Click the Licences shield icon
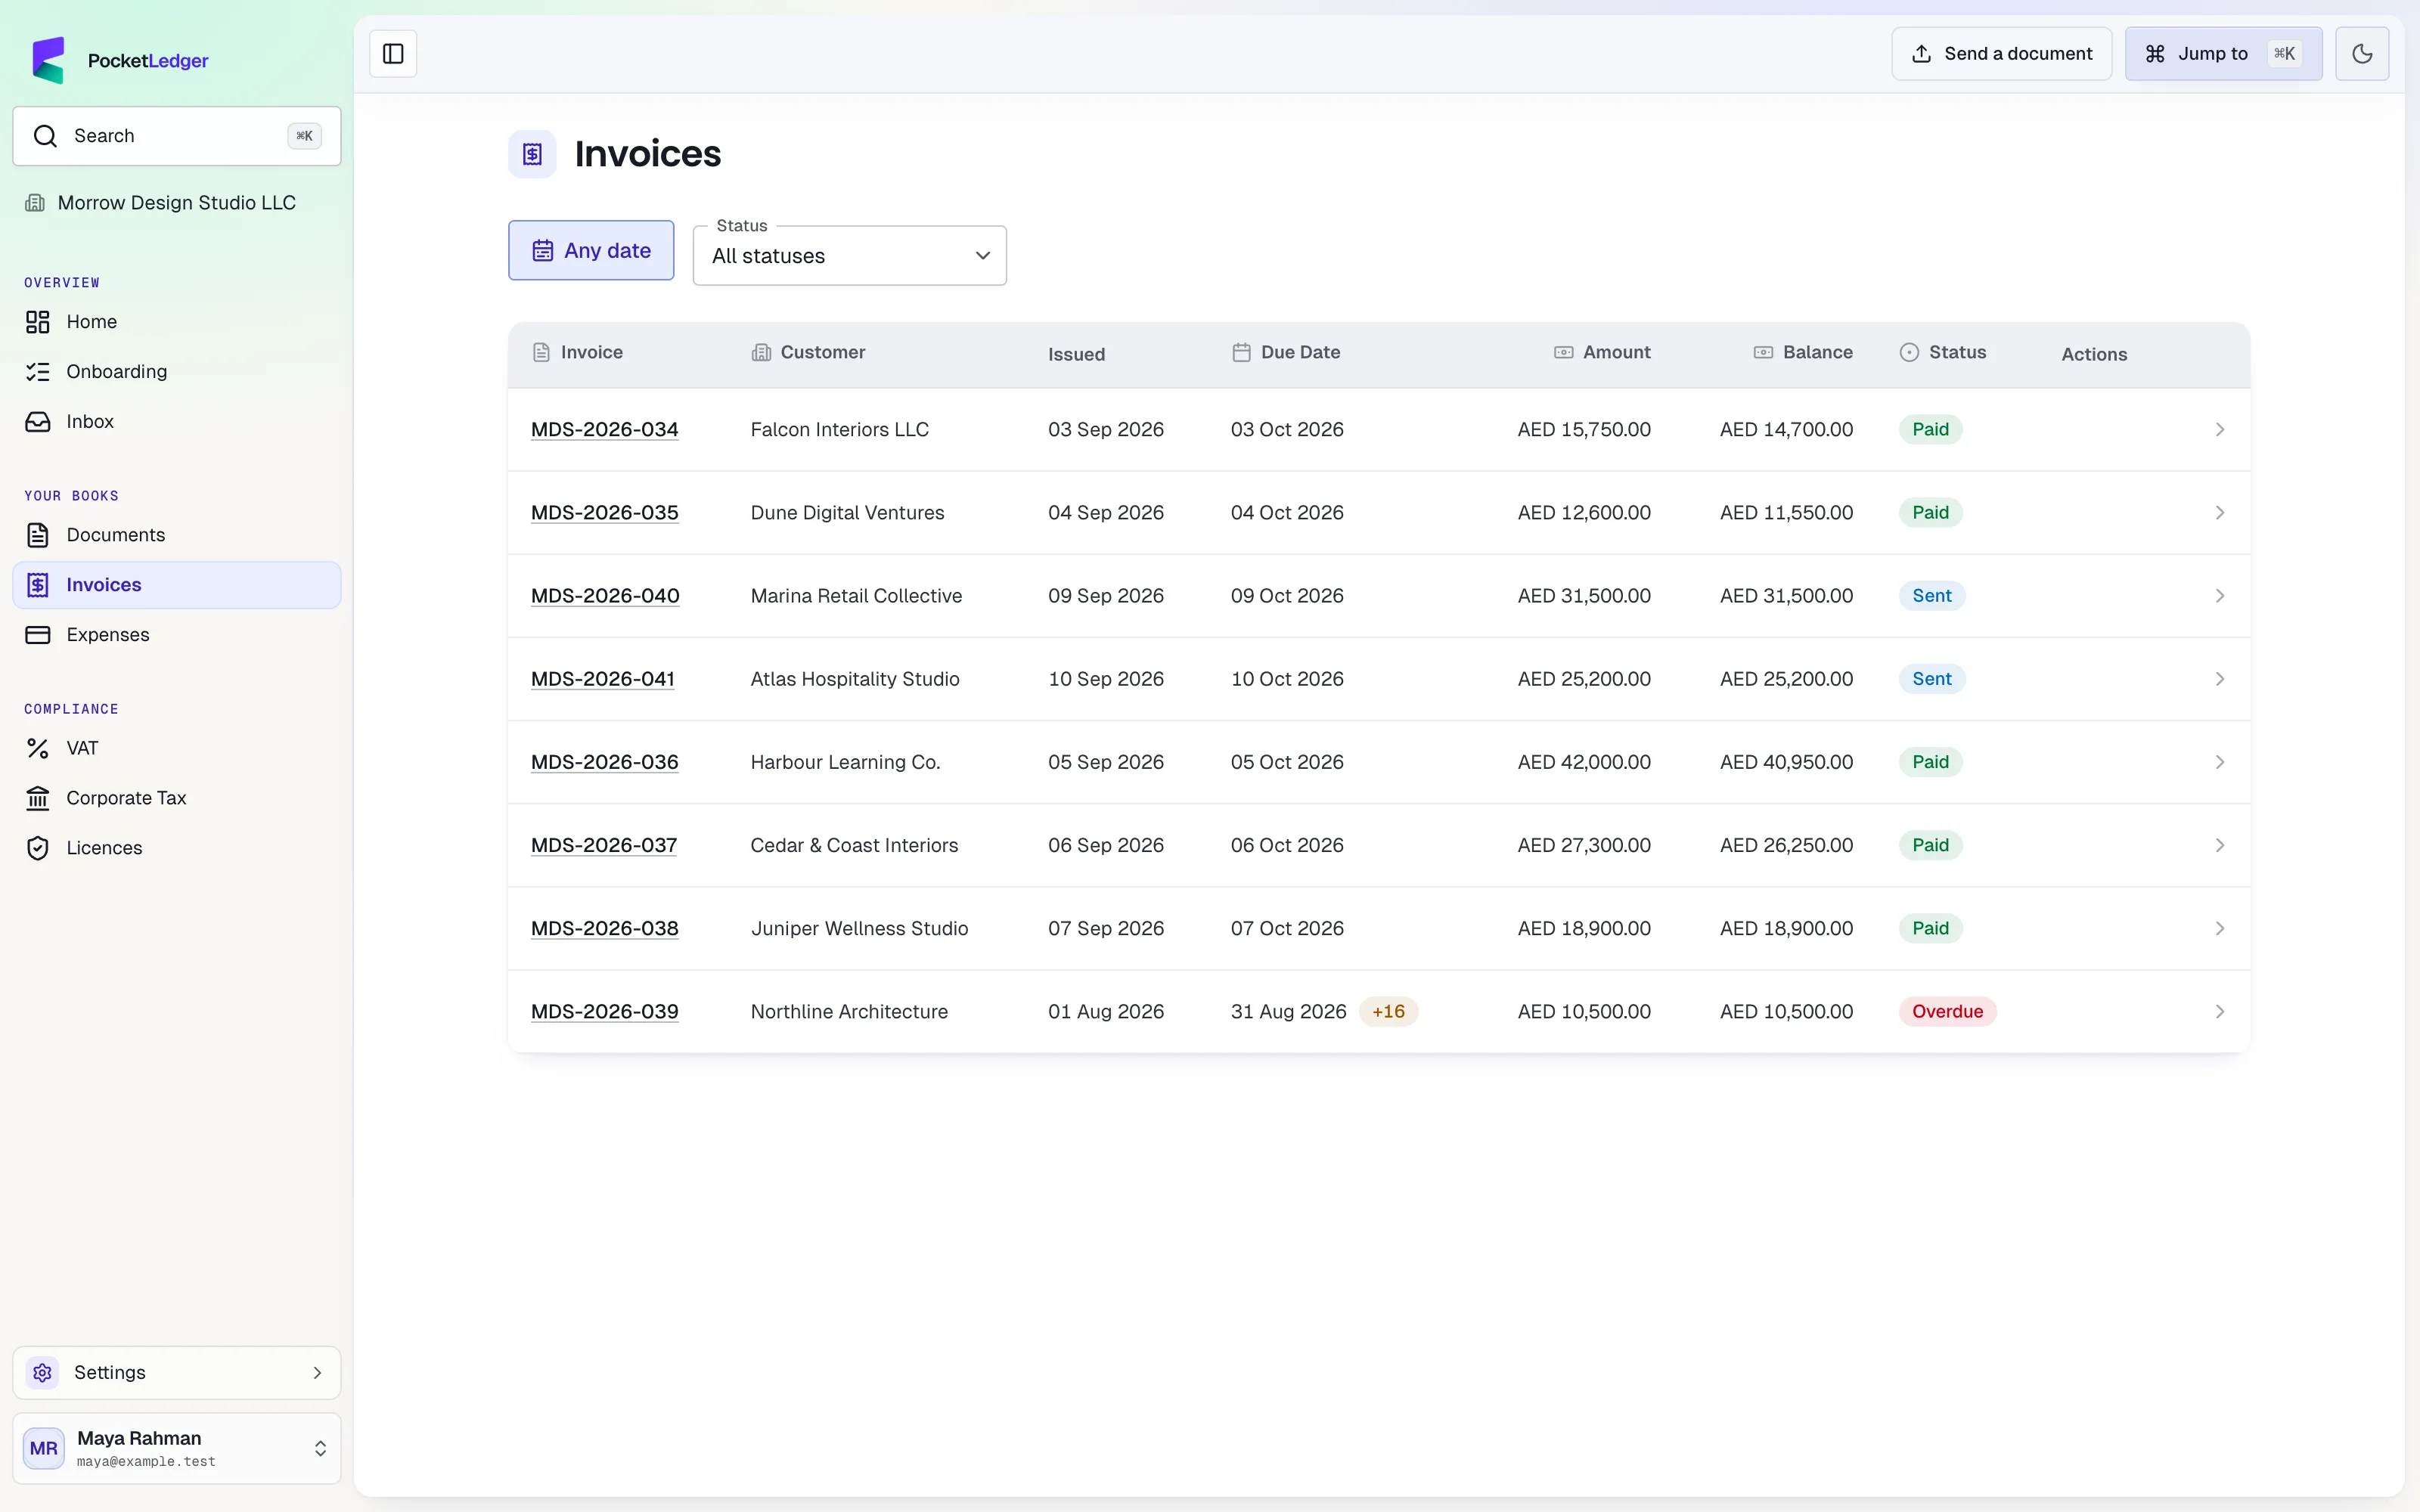2420x1512 pixels. [x=38, y=848]
